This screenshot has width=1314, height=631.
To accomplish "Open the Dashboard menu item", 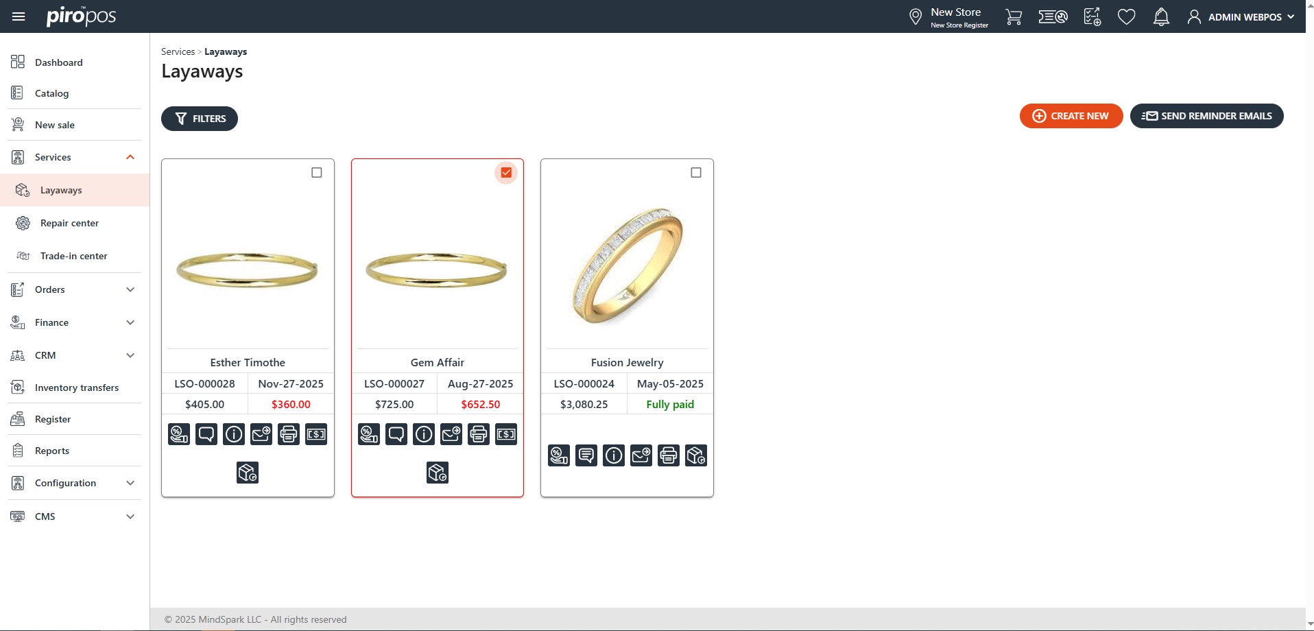I will 59,62.
